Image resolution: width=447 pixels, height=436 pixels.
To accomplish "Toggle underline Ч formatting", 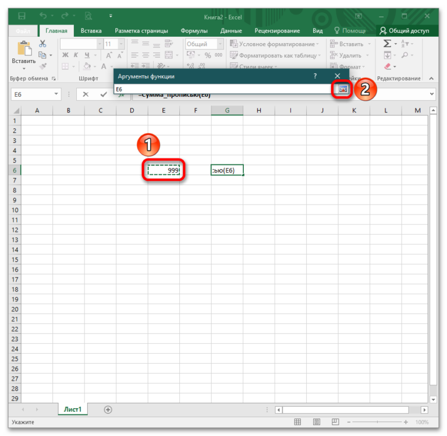I will 87,55.
